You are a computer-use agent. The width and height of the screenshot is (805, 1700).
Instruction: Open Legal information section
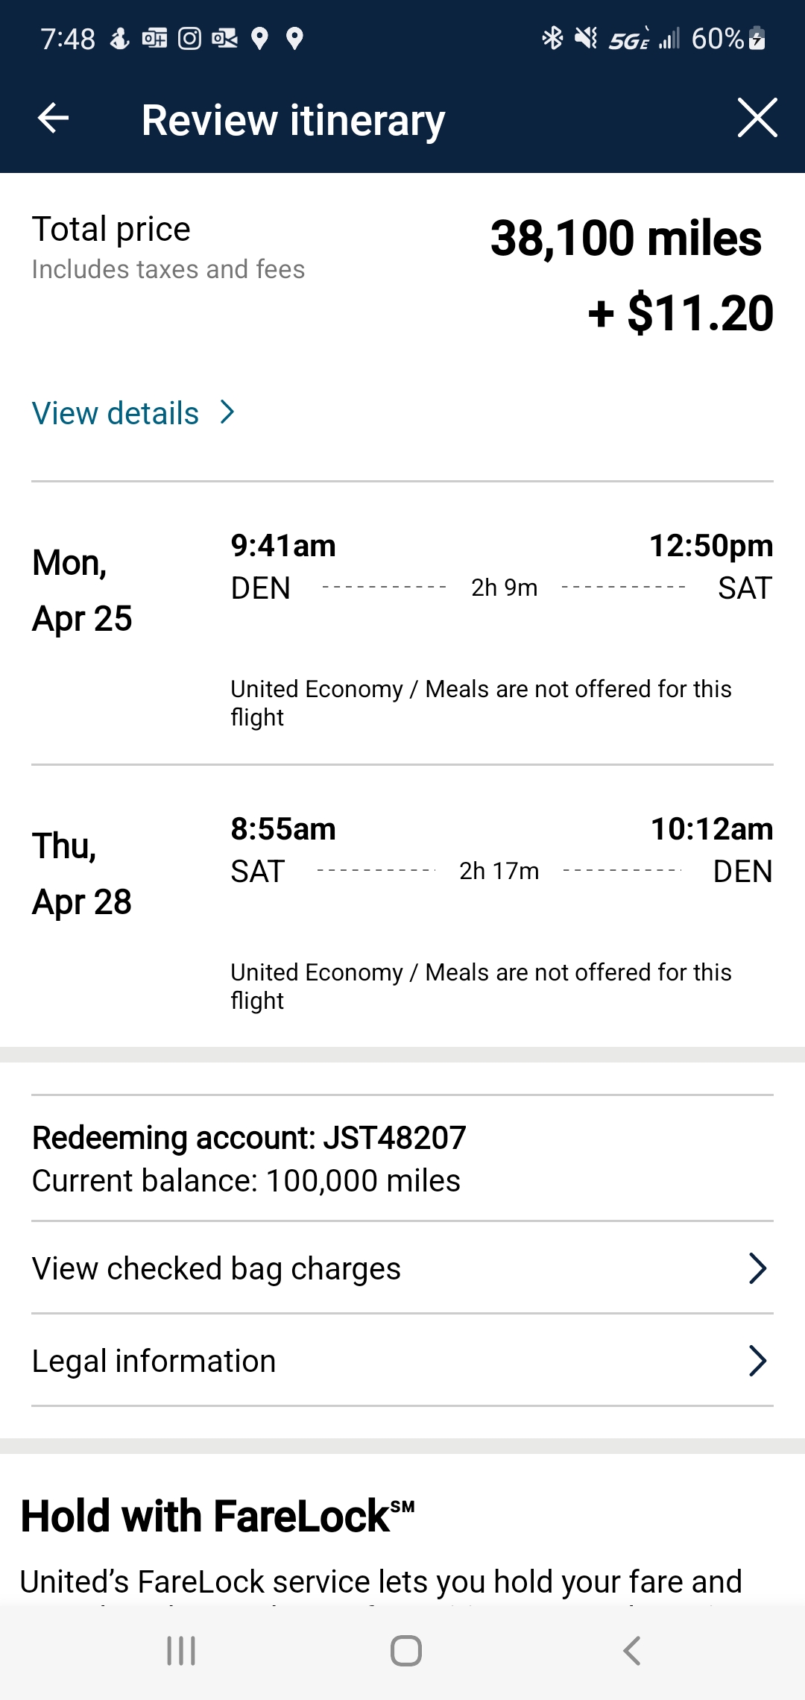(402, 1361)
